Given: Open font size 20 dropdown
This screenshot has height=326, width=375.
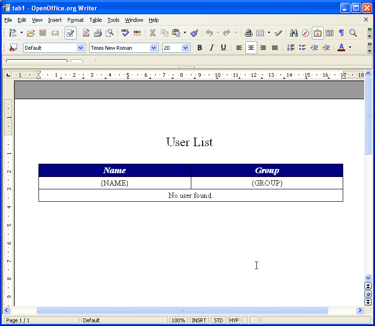Looking at the screenshot, I should tap(185, 48).
